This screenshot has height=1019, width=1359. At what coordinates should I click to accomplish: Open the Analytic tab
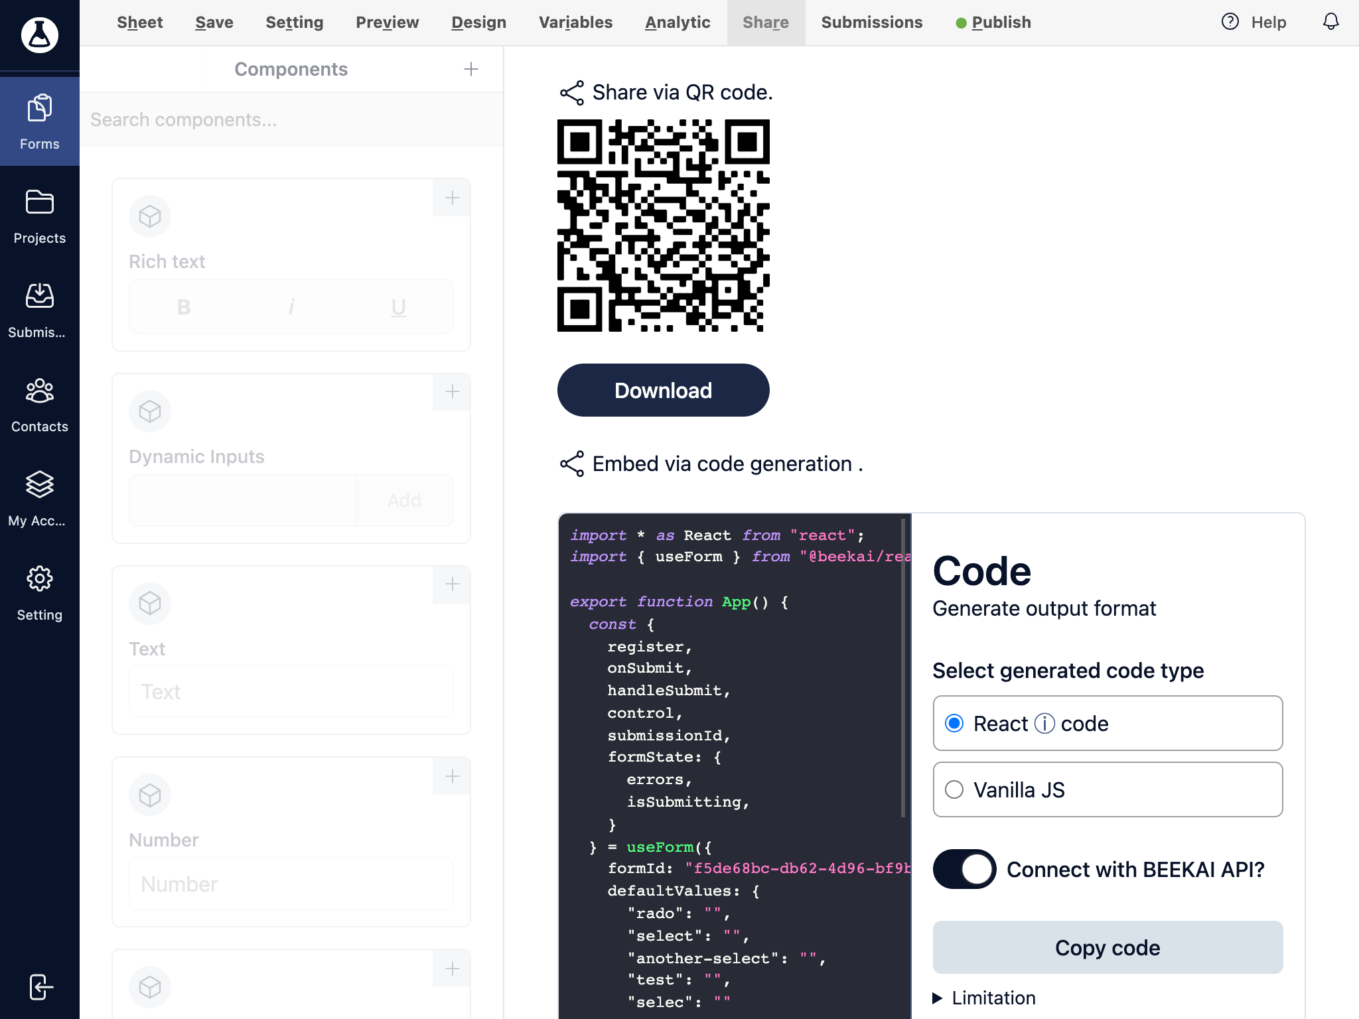tap(678, 23)
